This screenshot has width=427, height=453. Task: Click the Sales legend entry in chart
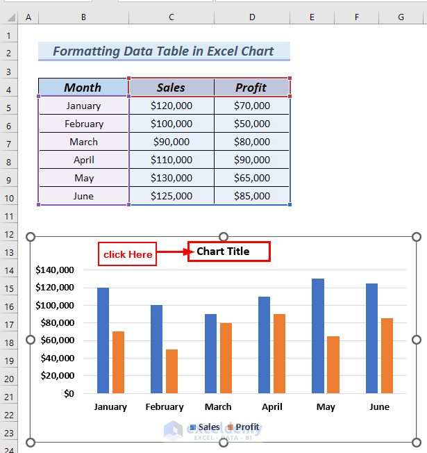pyautogui.click(x=205, y=427)
